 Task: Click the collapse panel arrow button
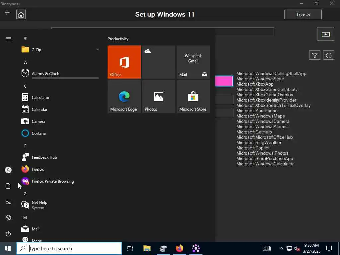pyautogui.click(x=325, y=34)
